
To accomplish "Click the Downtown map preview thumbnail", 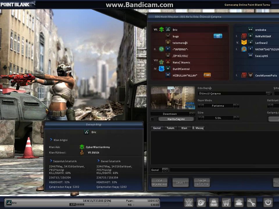I will point(173,98).
